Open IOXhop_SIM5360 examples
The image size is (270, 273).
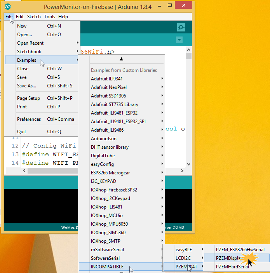tap(122, 233)
